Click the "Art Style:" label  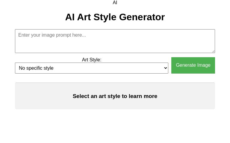(92, 60)
